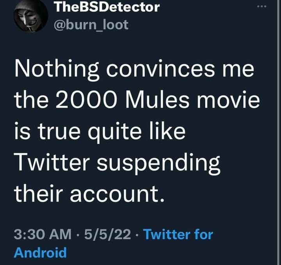
Task: Click the "Twitter for" source link text
Action: point(178,235)
